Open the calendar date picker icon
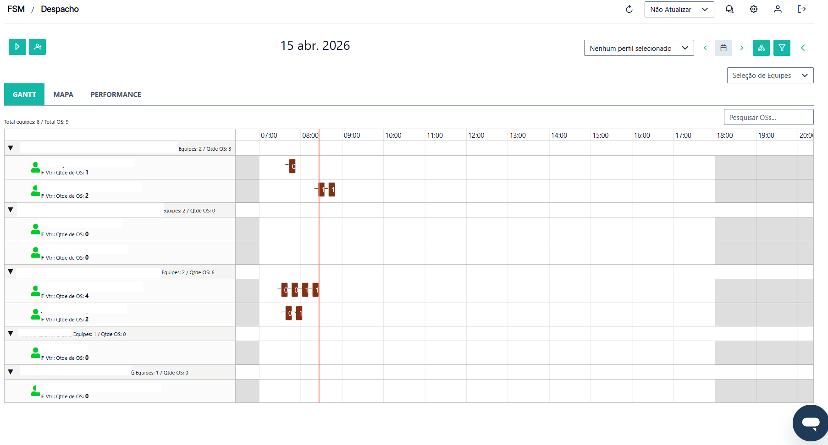This screenshot has height=445, width=828. (x=723, y=48)
